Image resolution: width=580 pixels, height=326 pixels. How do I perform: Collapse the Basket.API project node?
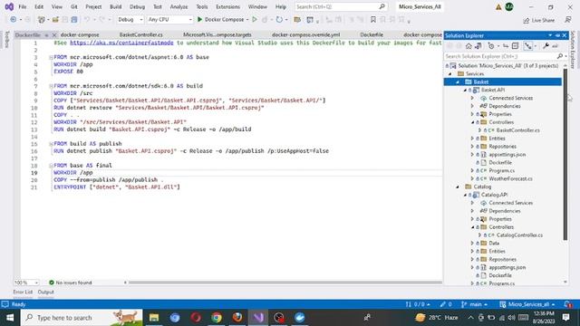coord(465,91)
